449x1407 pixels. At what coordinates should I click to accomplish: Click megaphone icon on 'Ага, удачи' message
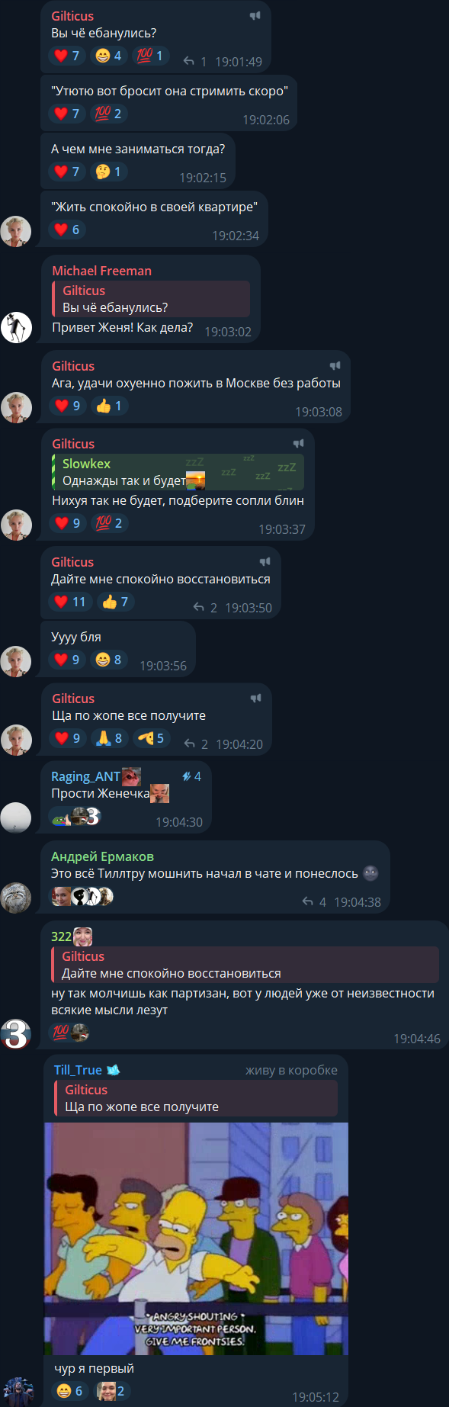click(334, 366)
